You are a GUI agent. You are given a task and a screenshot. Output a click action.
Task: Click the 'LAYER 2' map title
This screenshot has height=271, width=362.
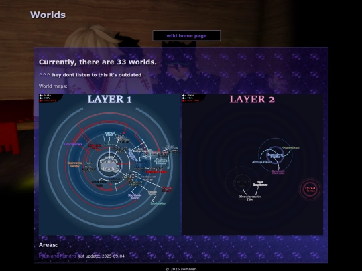[252, 99]
